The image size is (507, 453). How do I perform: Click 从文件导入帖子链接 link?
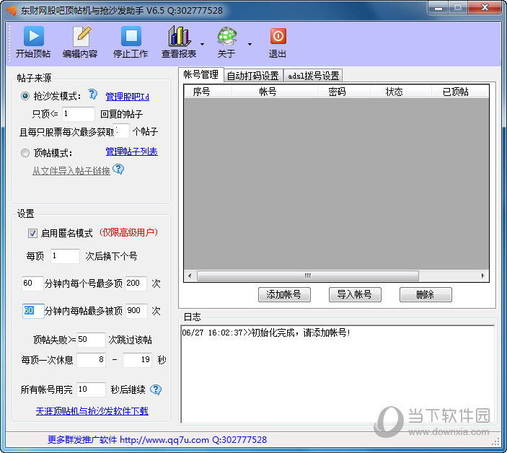(71, 170)
